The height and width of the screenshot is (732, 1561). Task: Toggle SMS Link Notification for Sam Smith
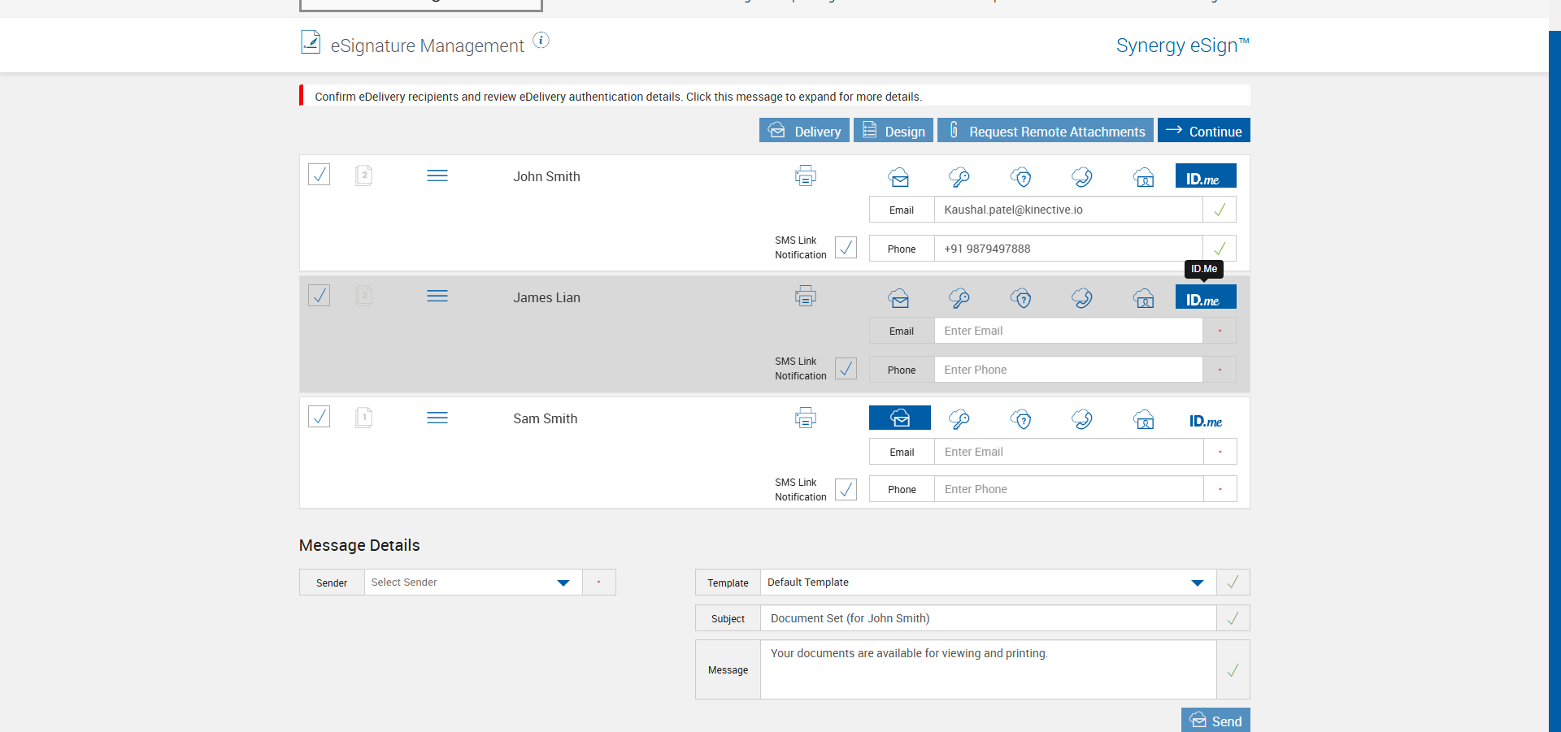[x=846, y=490]
